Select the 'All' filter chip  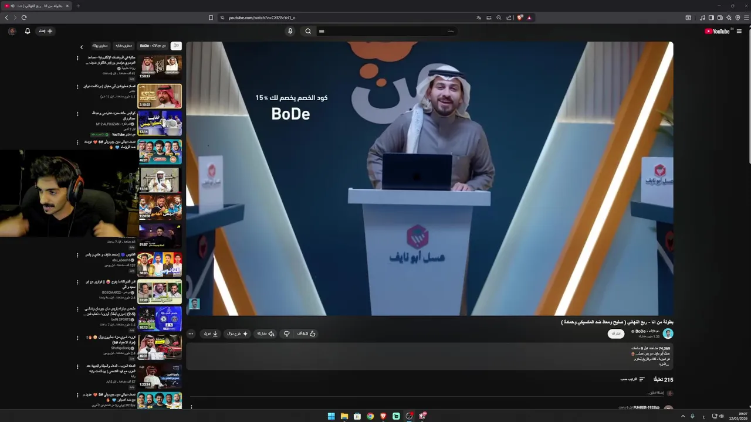pyautogui.click(x=175, y=46)
